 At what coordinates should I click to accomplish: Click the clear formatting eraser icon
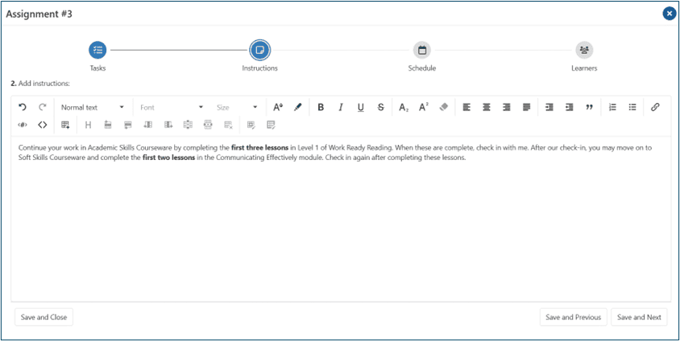(x=444, y=107)
